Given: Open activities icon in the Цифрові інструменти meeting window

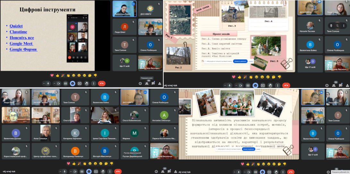Looking at the screenshot, I should (160, 83).
